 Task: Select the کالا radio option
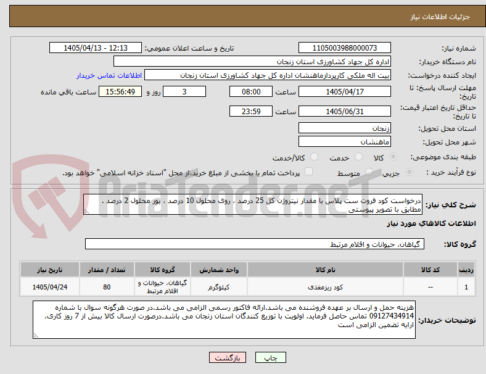point(393,157)
